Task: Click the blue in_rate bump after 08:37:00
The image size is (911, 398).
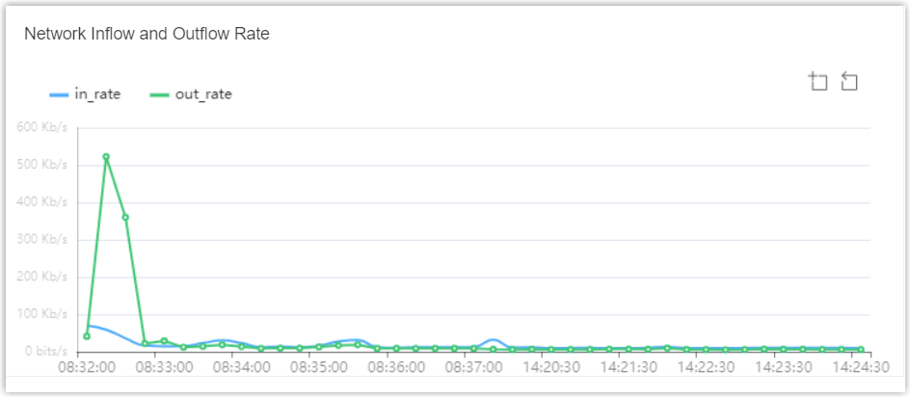Action: point(494,341)
